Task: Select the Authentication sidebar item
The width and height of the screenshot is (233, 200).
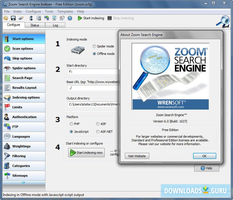Action: [24, 117]
